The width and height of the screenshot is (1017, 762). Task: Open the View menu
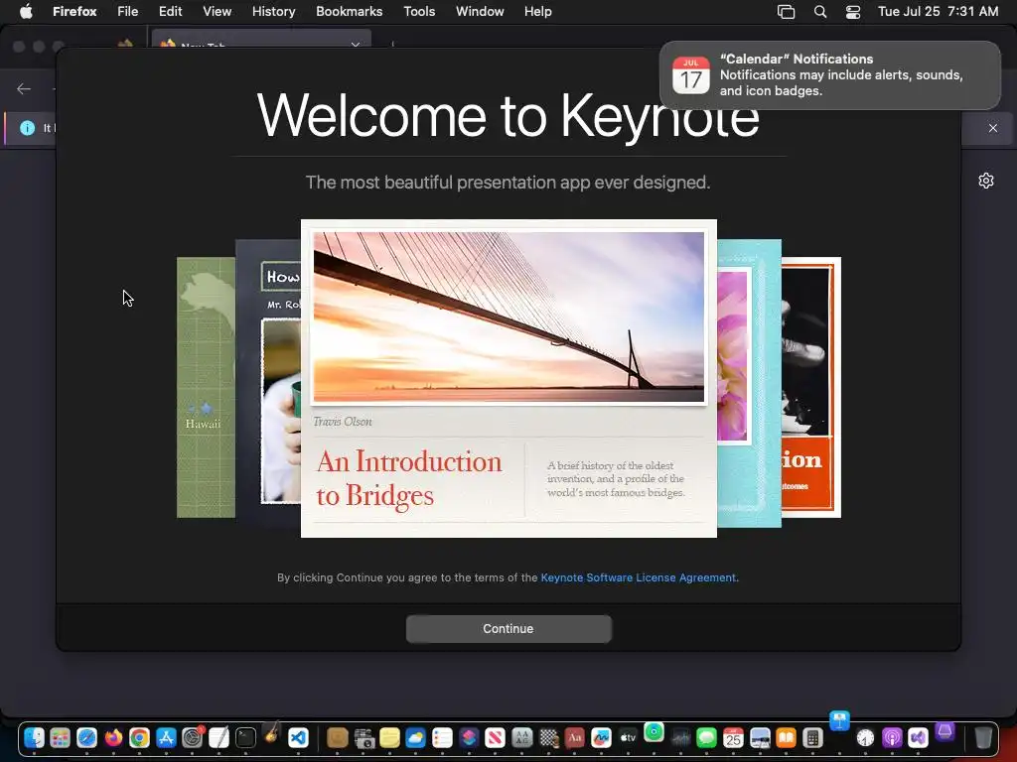(217, 12)
